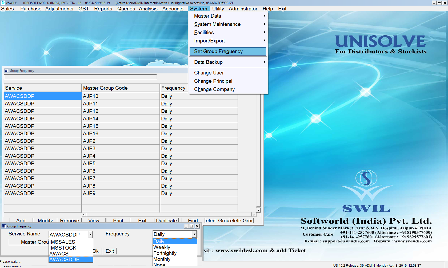Viewport: 448px width, 268px height.
Task: Open the Accounts menu
Action: point(173,9)
